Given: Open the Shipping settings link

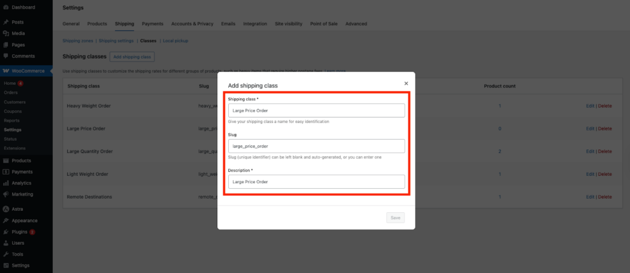Looking at the screenshot, I should (x=116, y=41).
